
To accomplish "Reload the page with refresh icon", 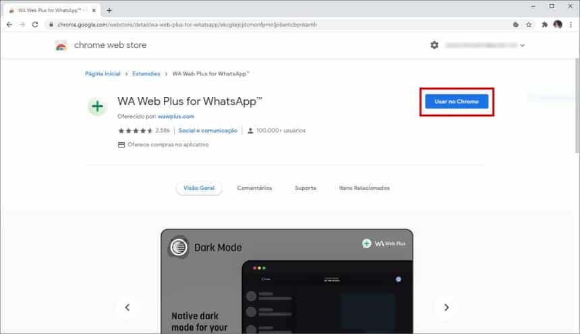I will click(35, 25).
